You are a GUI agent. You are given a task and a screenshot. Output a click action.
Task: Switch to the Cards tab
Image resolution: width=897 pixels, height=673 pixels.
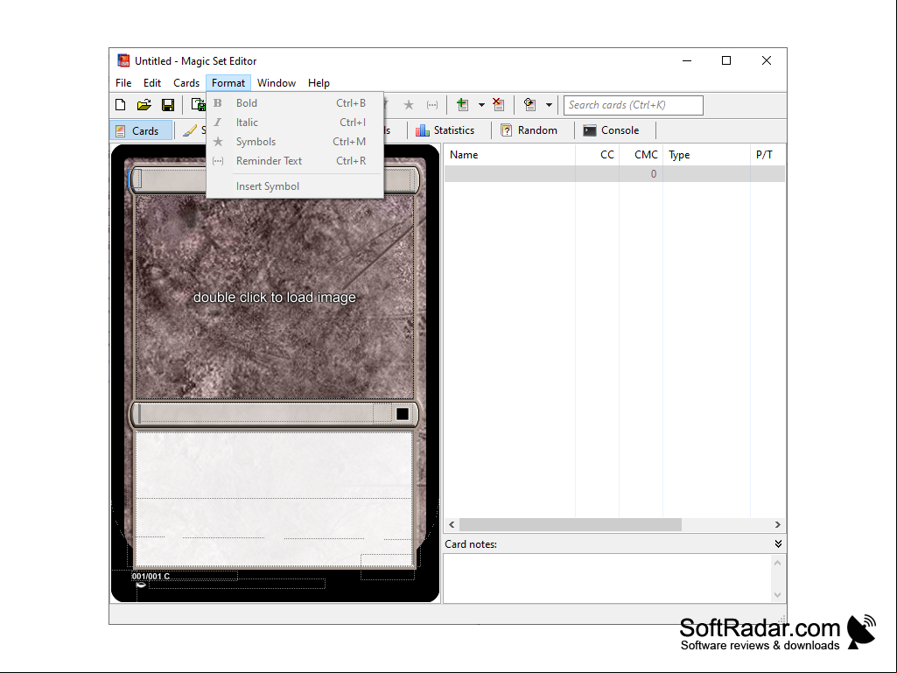pyautogui.click(x=141, y=130)
